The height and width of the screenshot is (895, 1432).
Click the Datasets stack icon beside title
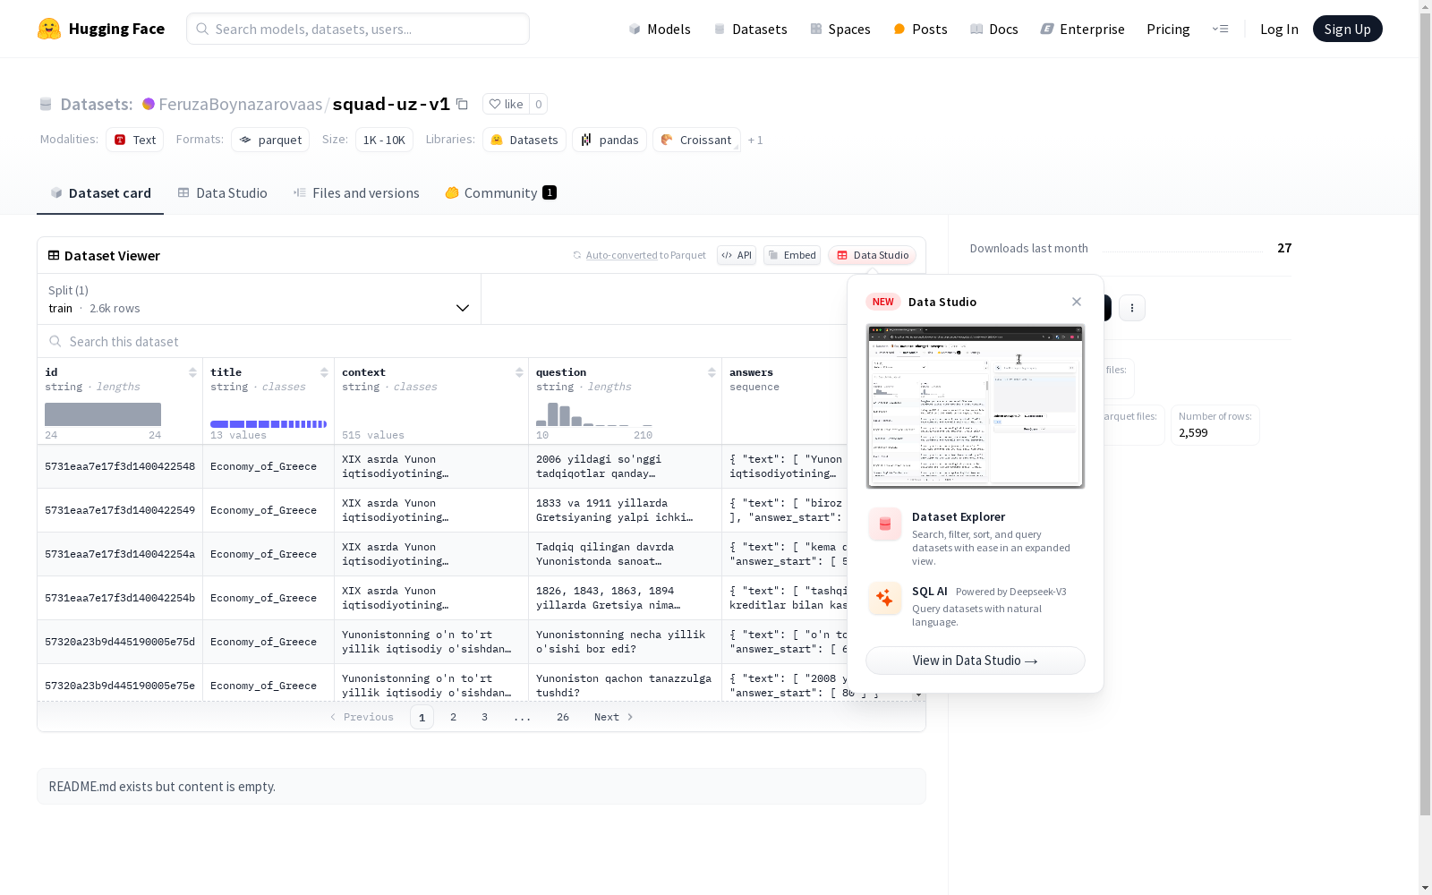tap(46, 105)
